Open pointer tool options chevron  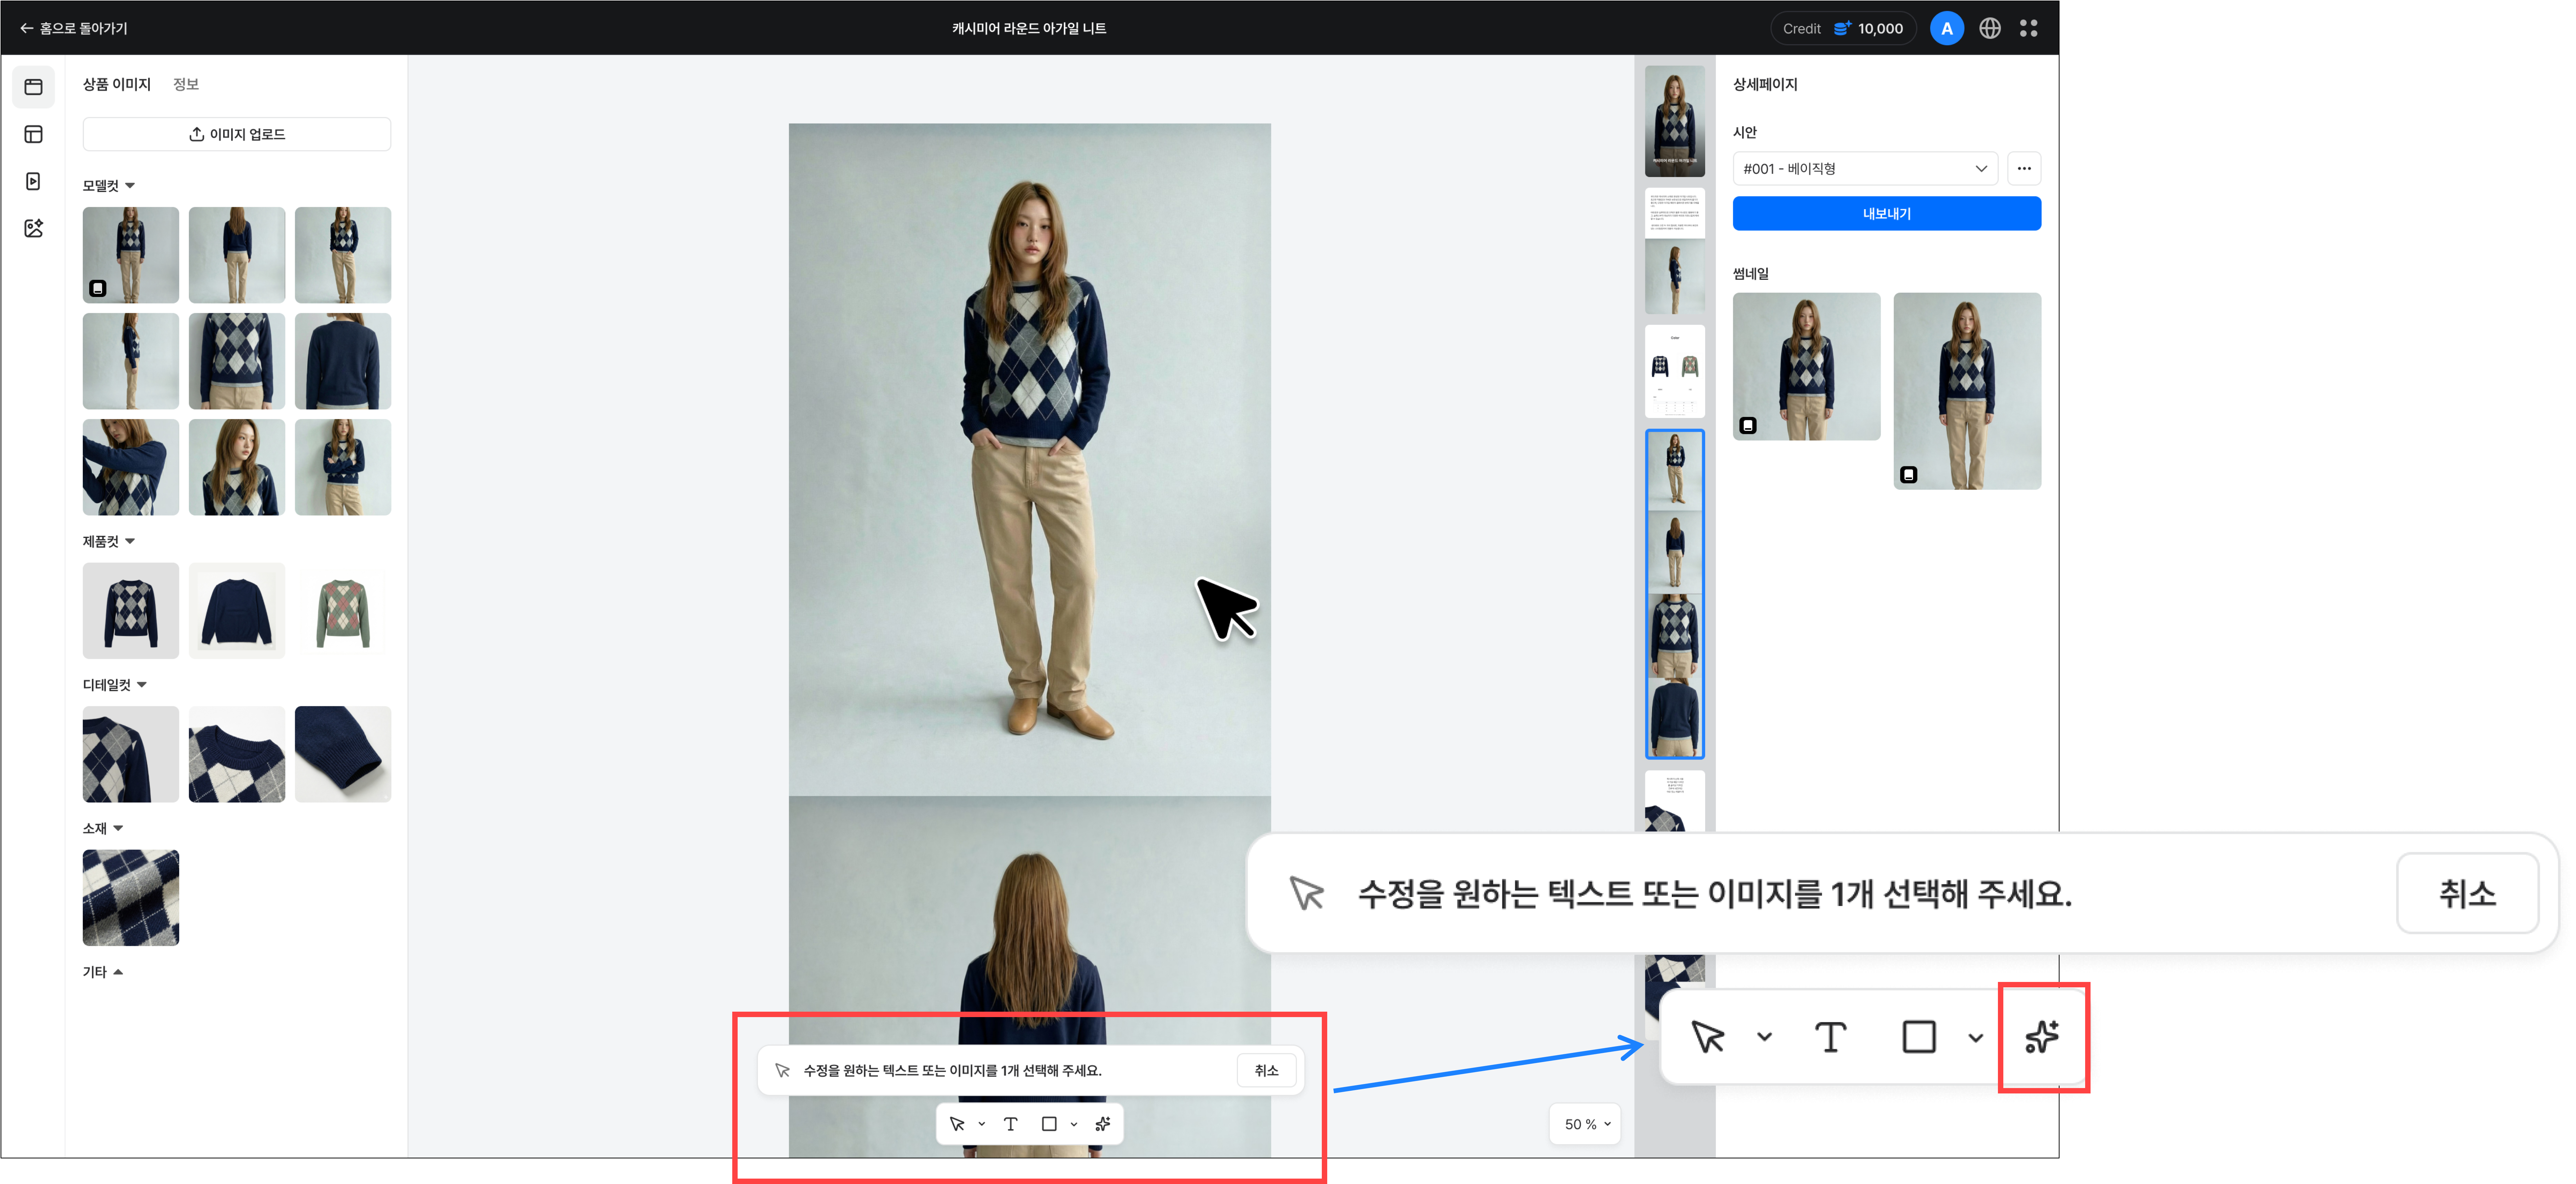pos(982,1124)
